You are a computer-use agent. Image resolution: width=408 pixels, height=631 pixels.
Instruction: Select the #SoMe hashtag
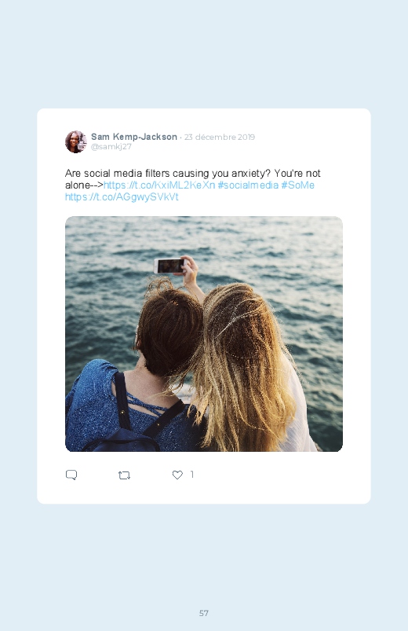pos(298,185)
